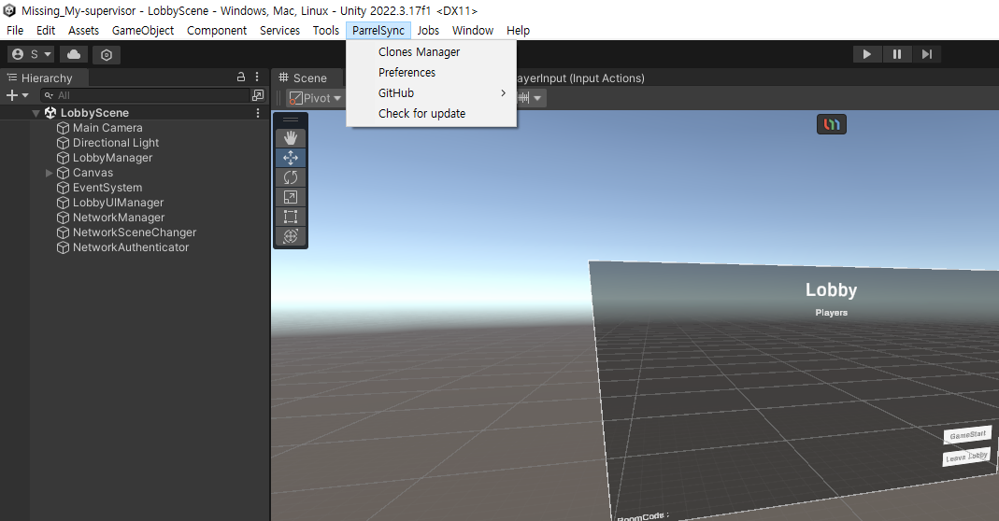
Task: Click the GameStart button in scene
Action: [x=968, y=435]
